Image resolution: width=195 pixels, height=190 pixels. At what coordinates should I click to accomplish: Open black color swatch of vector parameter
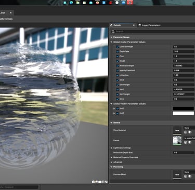point(184,108)
